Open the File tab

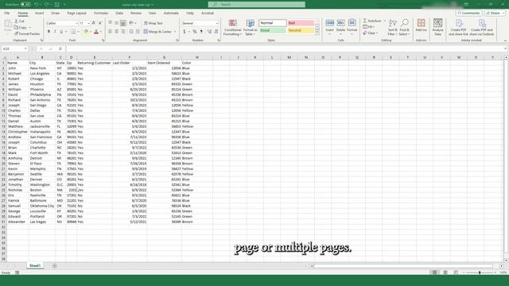click(x=7, y=13)
